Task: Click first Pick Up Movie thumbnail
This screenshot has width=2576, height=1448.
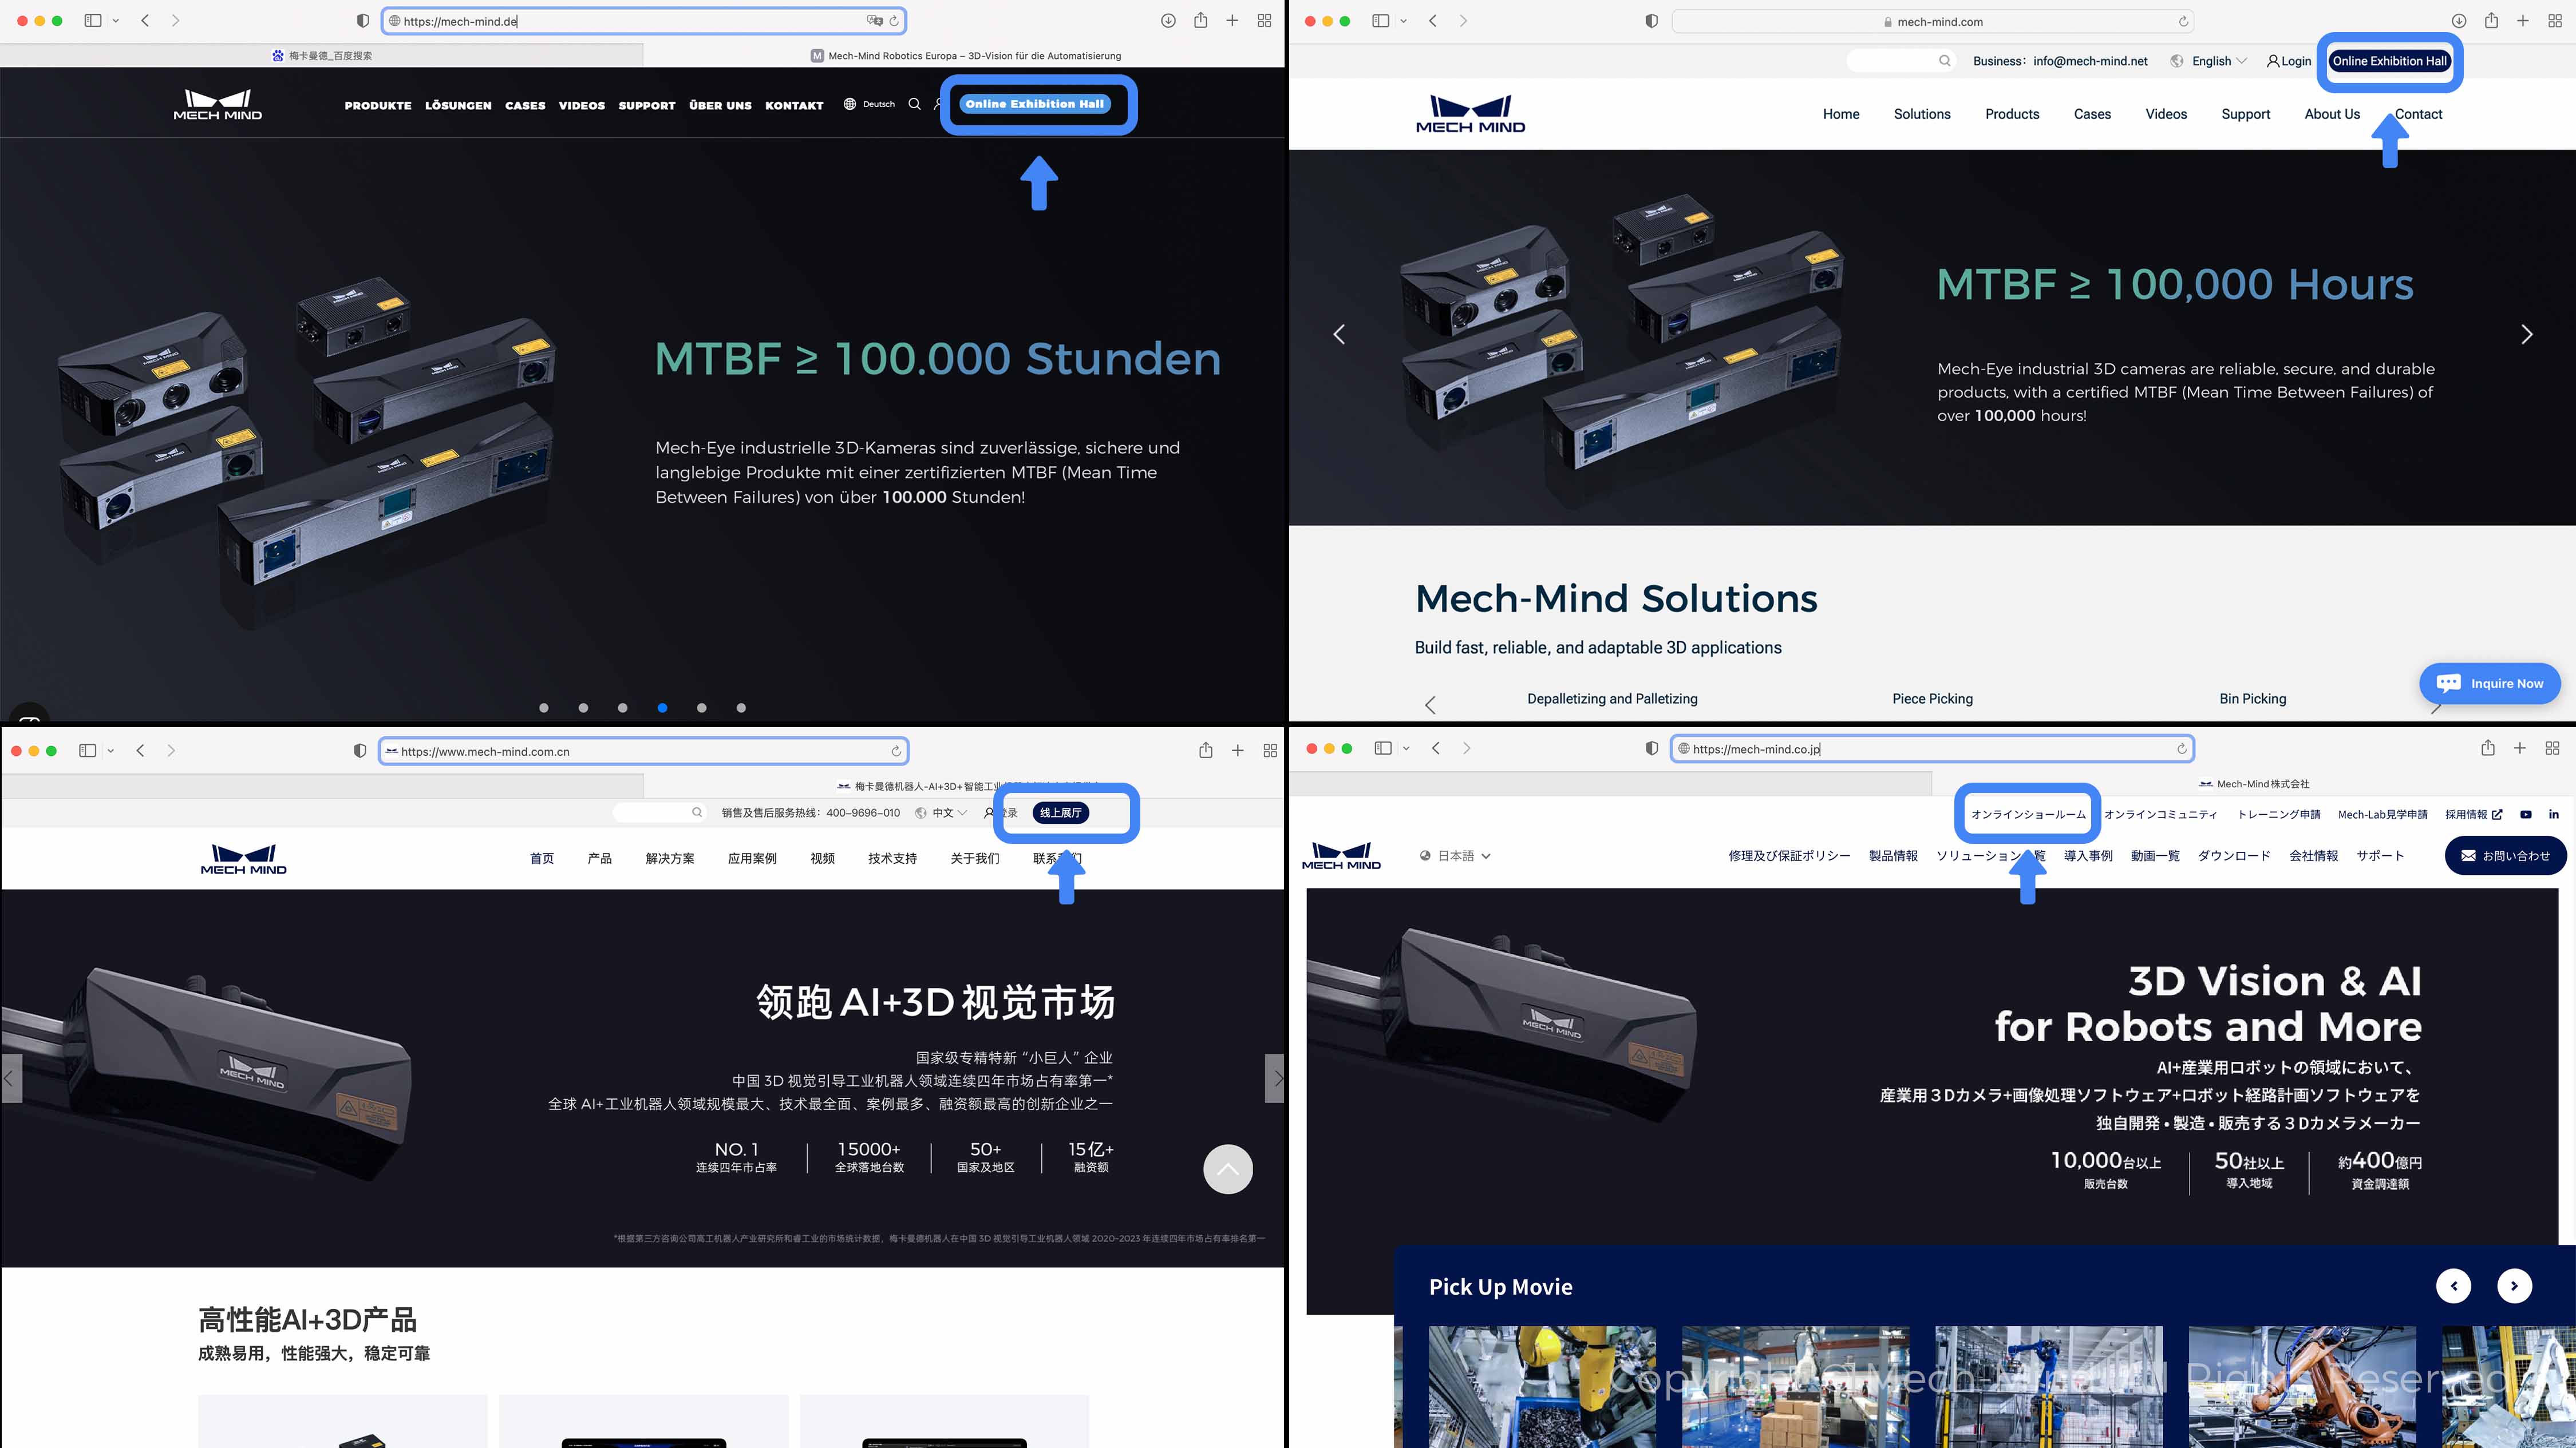Action: [1542, 1387]
